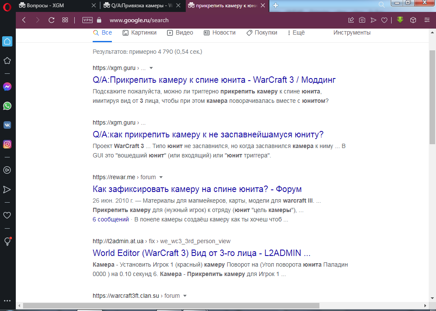The image size is (436, 311).
Task: Open a new tab with plus button
Action: pos(275,5)
